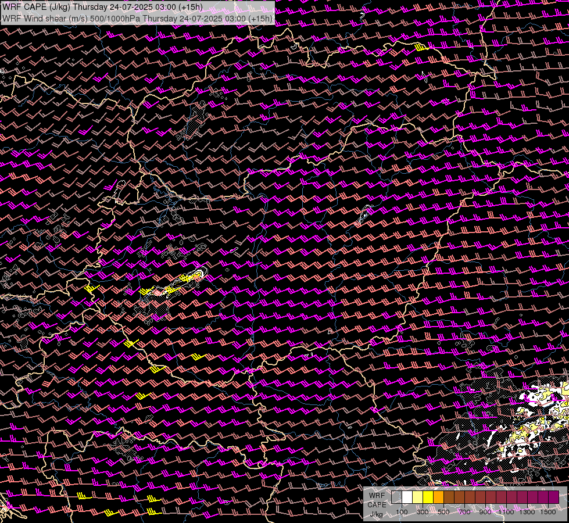Click the legend value 500

443,512
